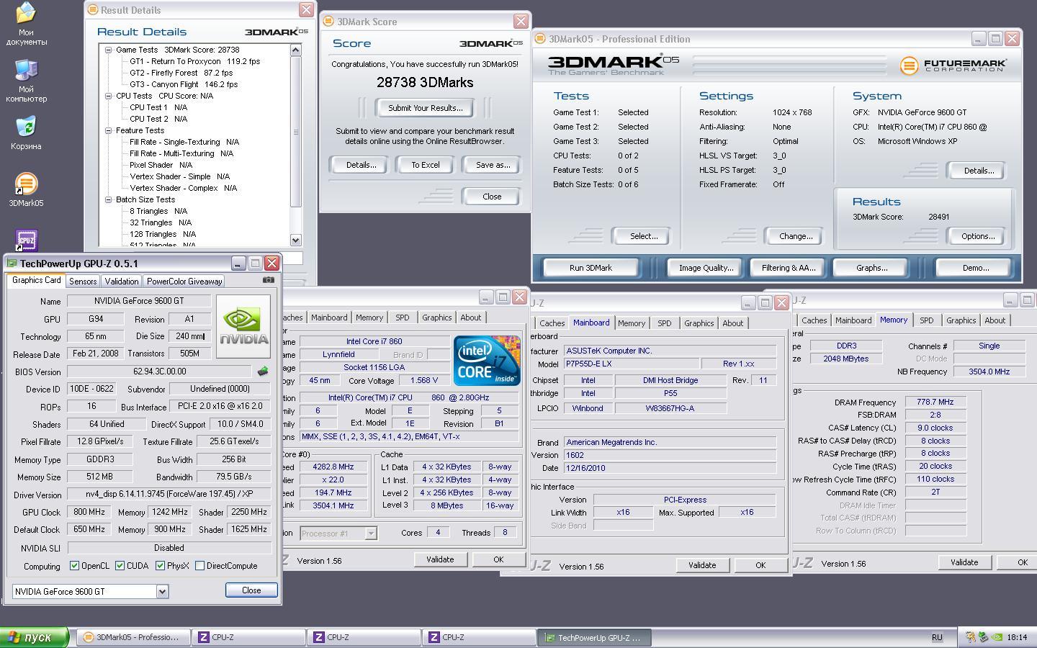The height and width of the screenshot is (648, 1037).
Task: Toggle the CUDA checkbox in GPU-Z
Action: [120, 566]
